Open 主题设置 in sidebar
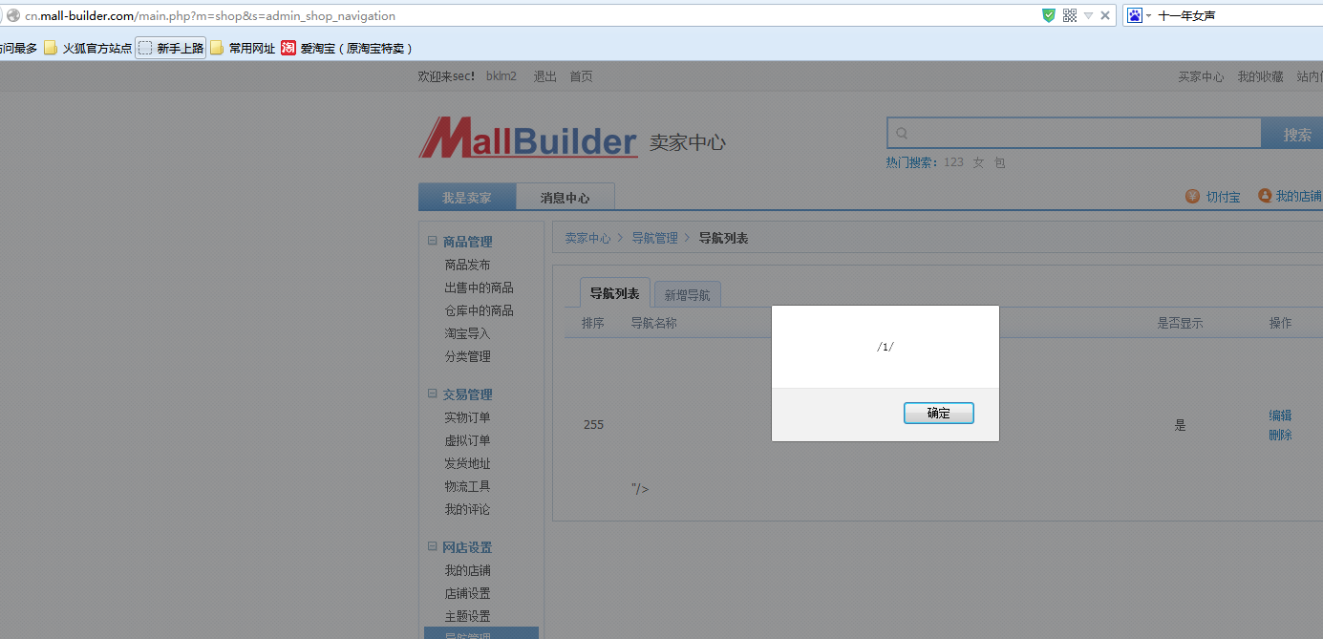 467,616
